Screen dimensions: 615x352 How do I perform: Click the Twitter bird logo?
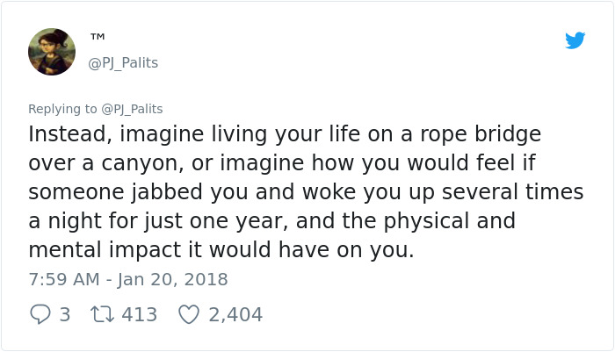(x=575, y=40)
